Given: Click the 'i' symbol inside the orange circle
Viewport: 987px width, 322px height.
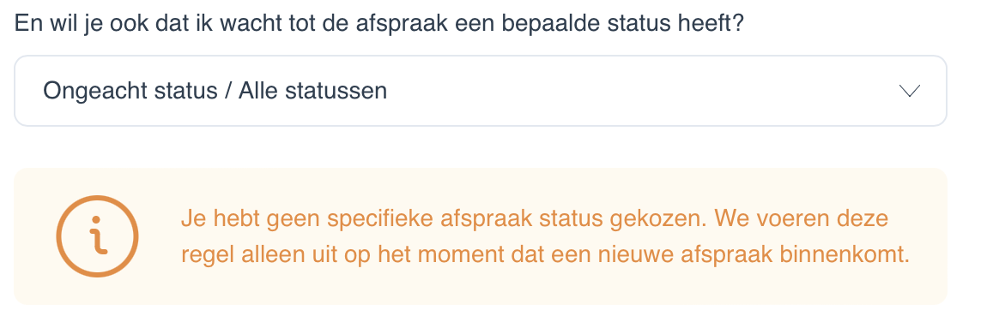Looking at the screenshot, I should pos(97,236).
